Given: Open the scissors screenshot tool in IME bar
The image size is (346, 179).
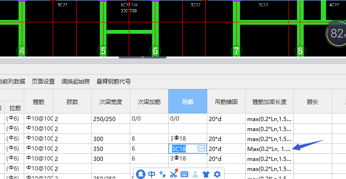Looking at the screenshot, I should click(x=173, y=174).
